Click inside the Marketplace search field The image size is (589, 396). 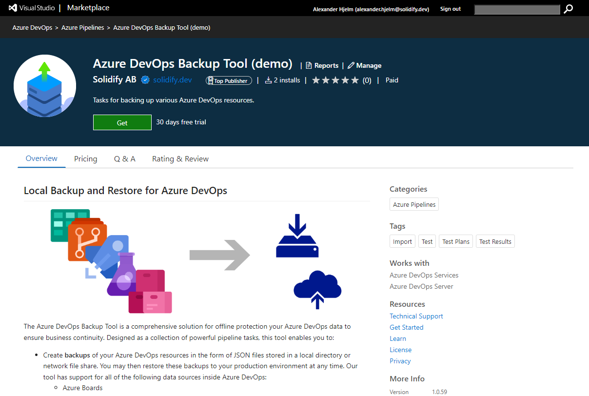pyautogui.click(x=517, y=9)
